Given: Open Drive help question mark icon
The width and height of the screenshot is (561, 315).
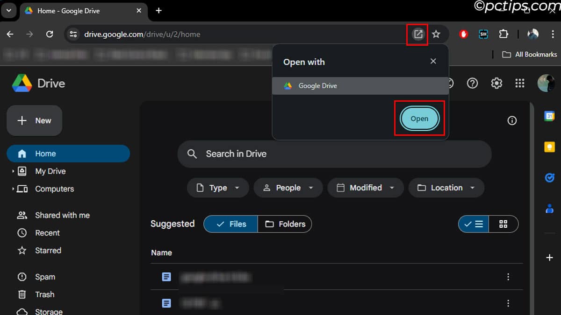Looking at the screenshot, I should pos(473,84).
